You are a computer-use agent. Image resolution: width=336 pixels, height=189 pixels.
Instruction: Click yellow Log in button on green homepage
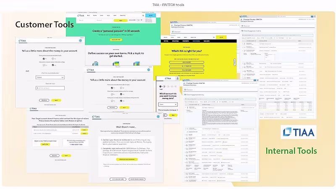(121, 20)
